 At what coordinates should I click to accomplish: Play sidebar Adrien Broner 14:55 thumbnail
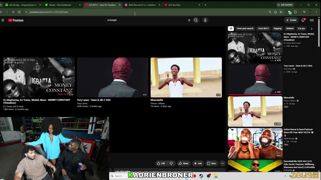point(255,143)
